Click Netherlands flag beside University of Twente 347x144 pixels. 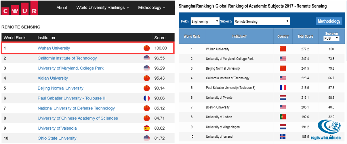(283, 98)
